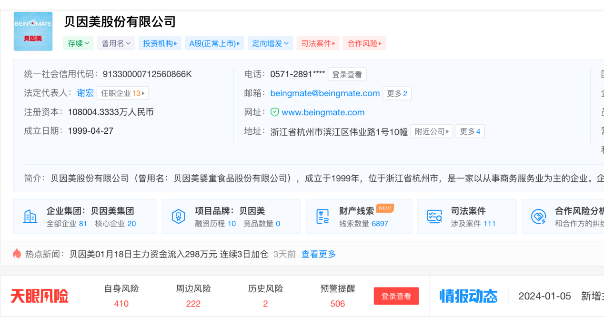
Task: Open the 合作风险 red tag
Action: [364, 43]
